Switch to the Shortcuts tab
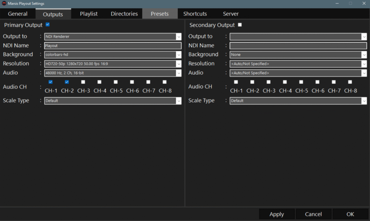The width and height of the screenshot is (370, 221). [195, 14]
